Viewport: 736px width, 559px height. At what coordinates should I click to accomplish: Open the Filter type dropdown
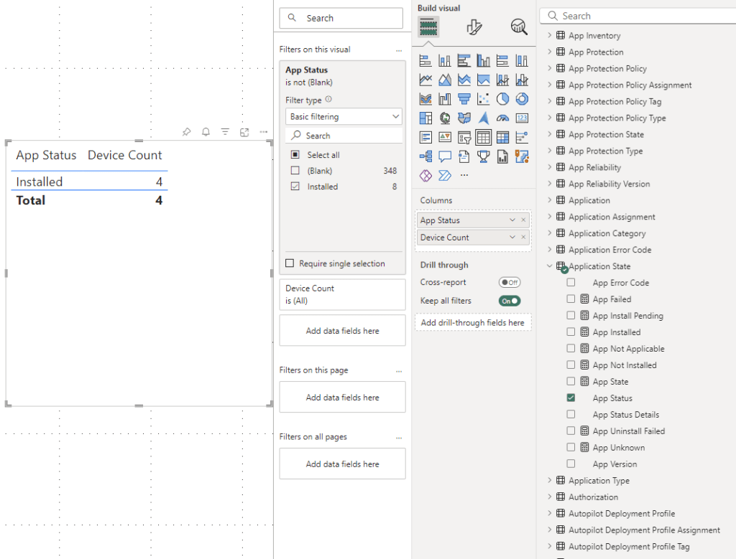[x=344, y=117]
